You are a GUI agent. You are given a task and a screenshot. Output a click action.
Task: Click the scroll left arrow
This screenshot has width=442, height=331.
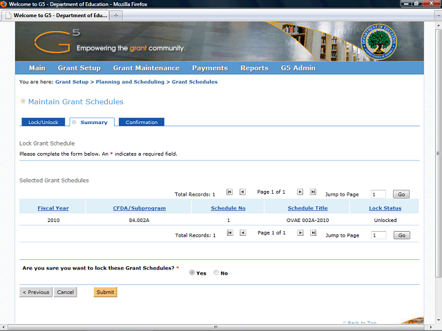[3, 327]
